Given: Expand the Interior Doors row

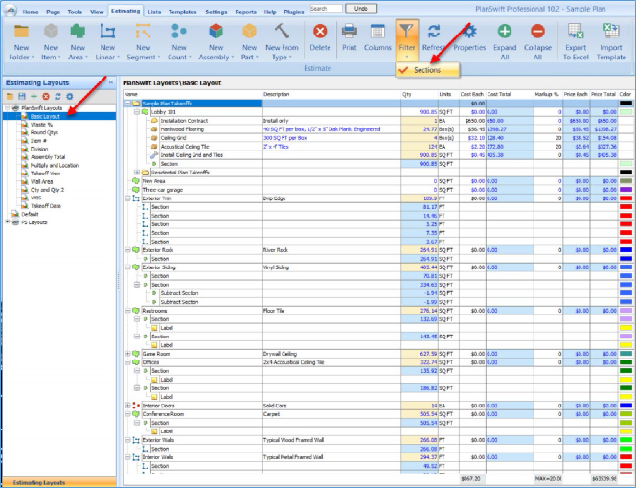Looking at the screenshot, I should pos(127,406).
